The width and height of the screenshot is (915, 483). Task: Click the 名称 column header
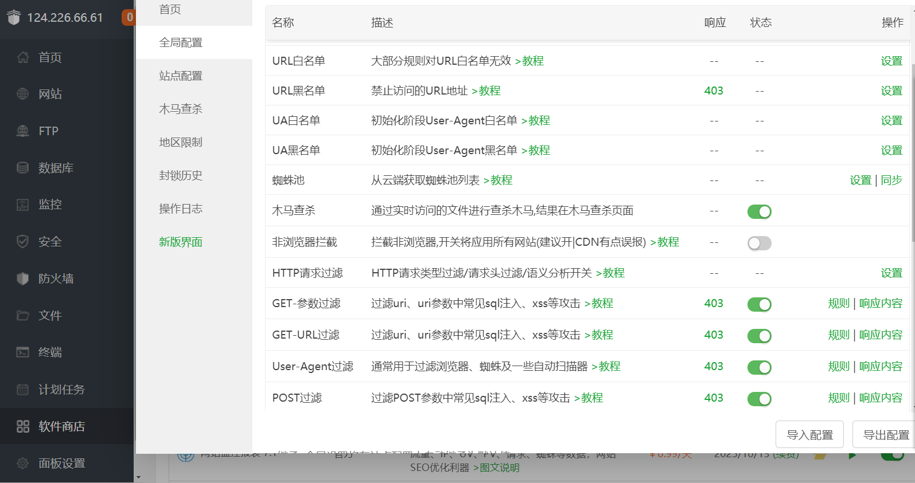coord(283,22)
